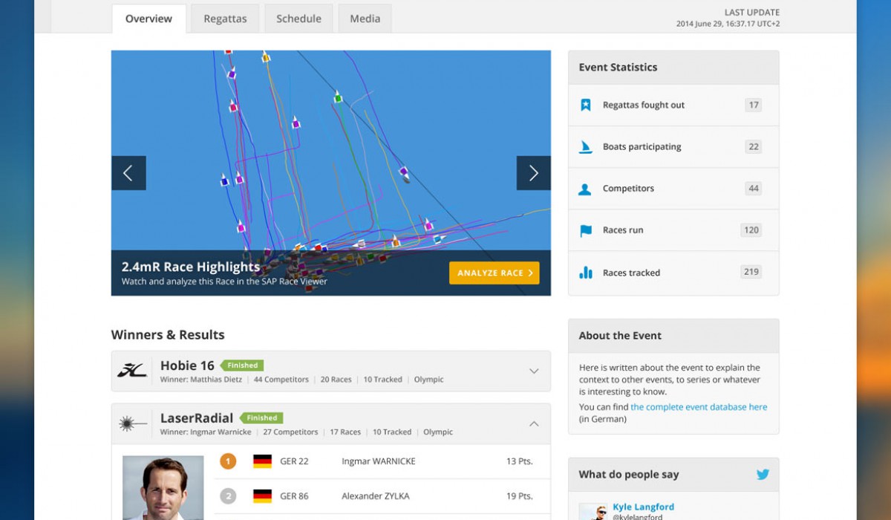Click the winner's portrait photo

(163, 488)
